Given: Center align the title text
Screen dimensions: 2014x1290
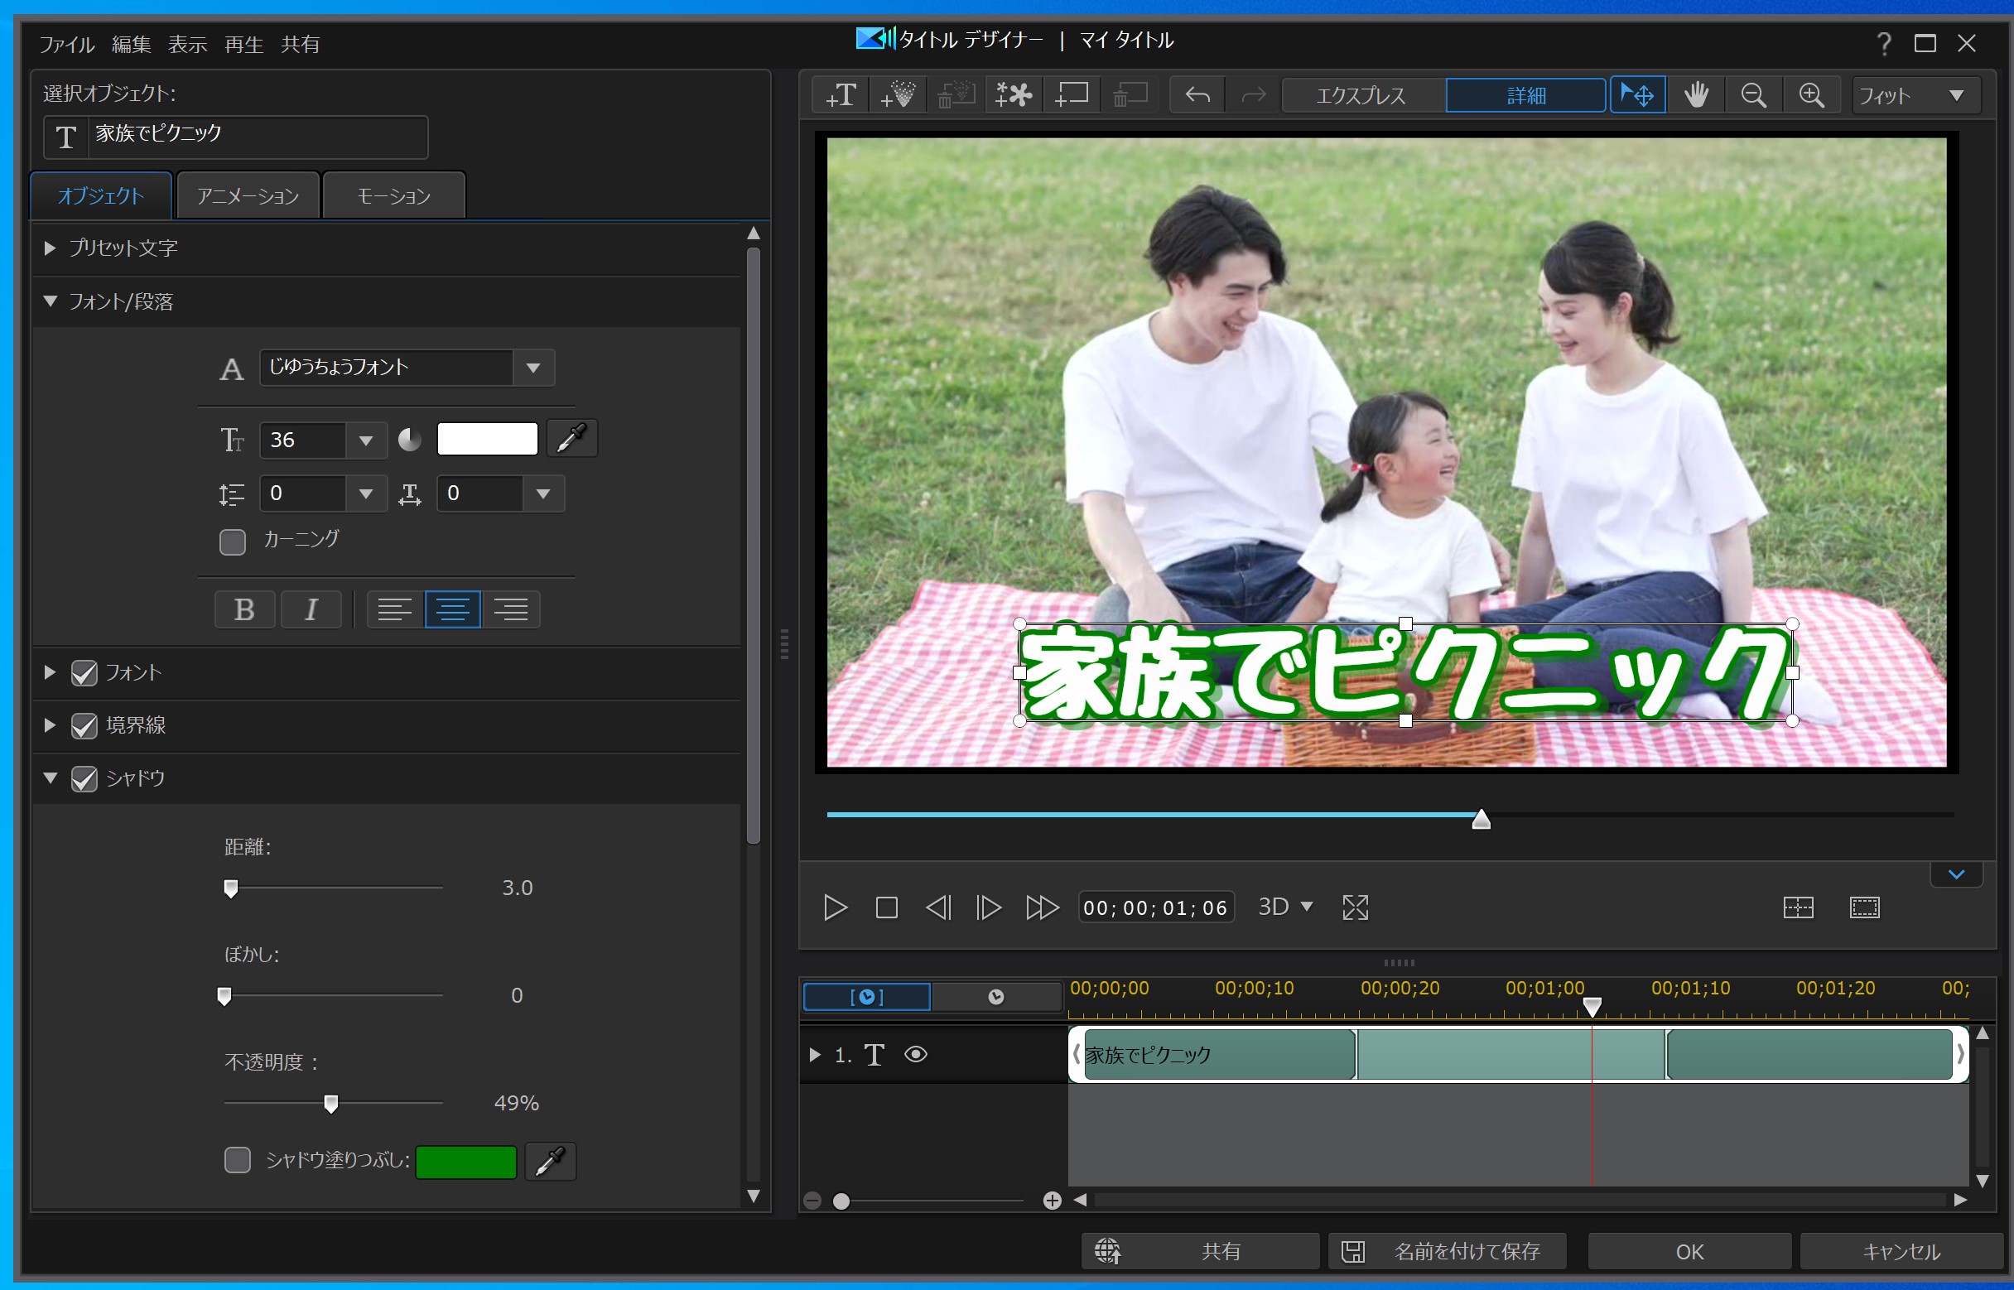Looking at the screenshot, I should click(452, 609).
